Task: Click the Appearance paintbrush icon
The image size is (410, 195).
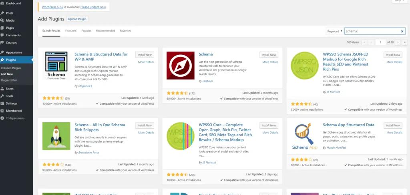Action: click(x=2, y=52)
